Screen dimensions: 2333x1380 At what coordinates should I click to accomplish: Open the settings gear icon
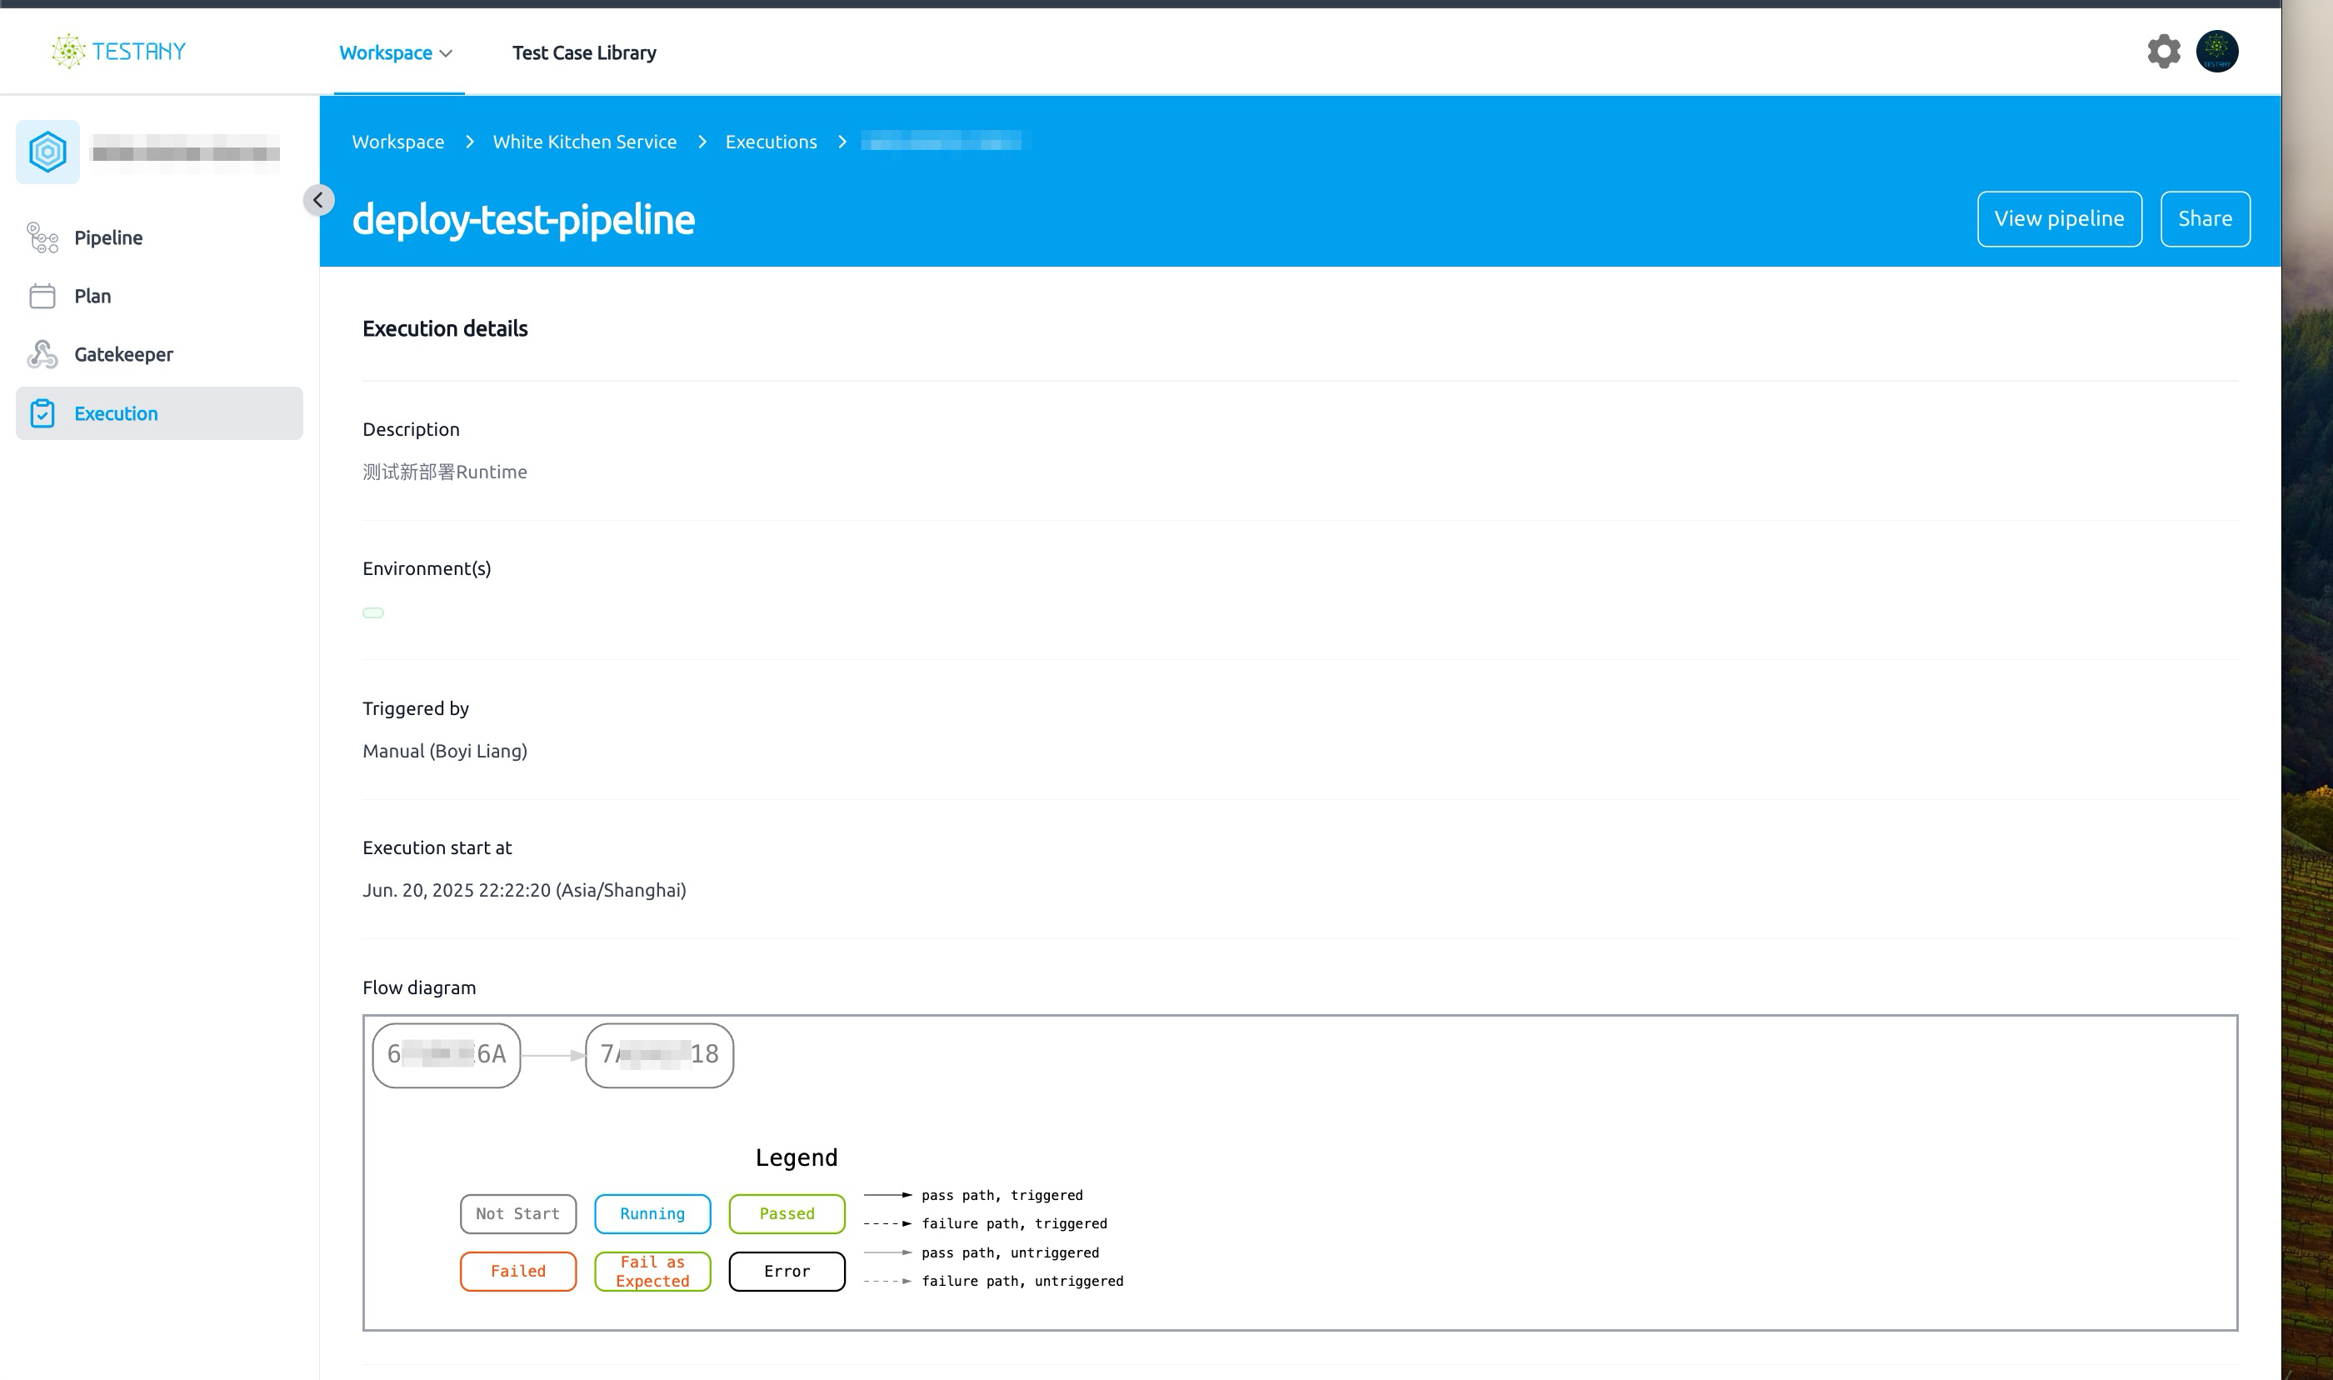click(2164, 51)
